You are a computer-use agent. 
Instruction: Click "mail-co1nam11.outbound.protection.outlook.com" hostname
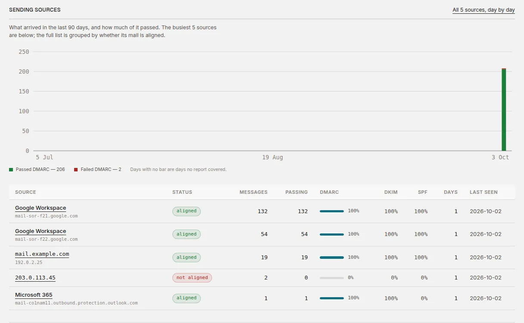[76, 303]
